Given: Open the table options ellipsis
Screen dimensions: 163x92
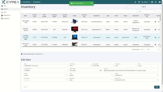Looking at the screenshot, I should click(x=159, y=11).
